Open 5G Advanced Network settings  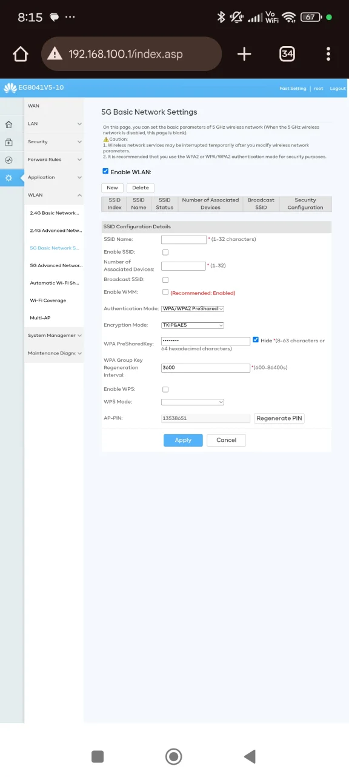pyautogui.click(x=56, y=265)
